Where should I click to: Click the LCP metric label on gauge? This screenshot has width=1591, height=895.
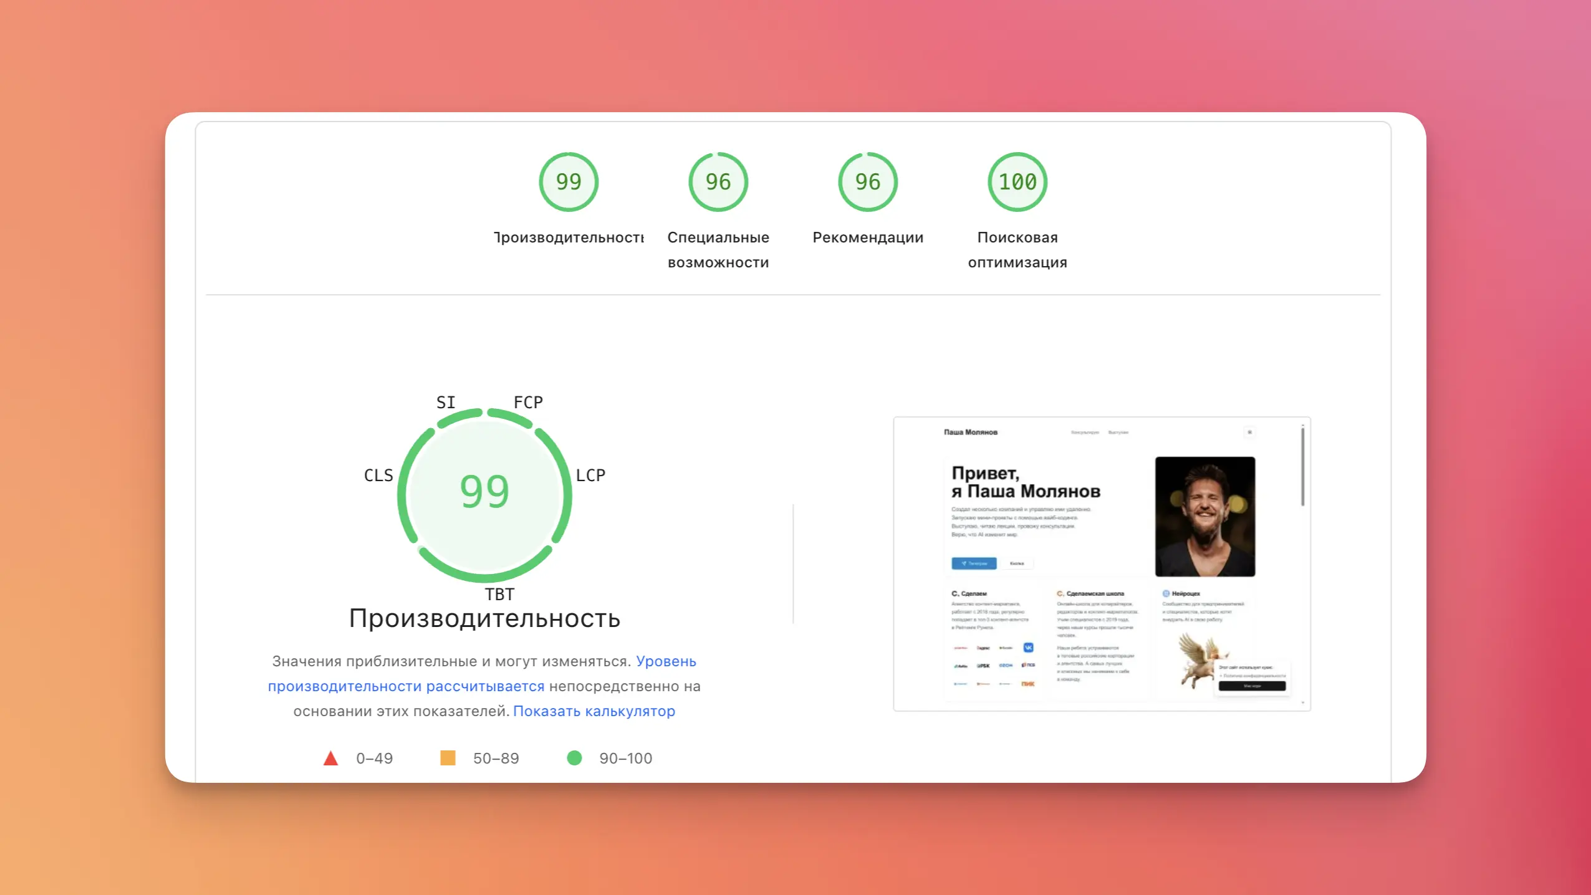pos(590,476)
